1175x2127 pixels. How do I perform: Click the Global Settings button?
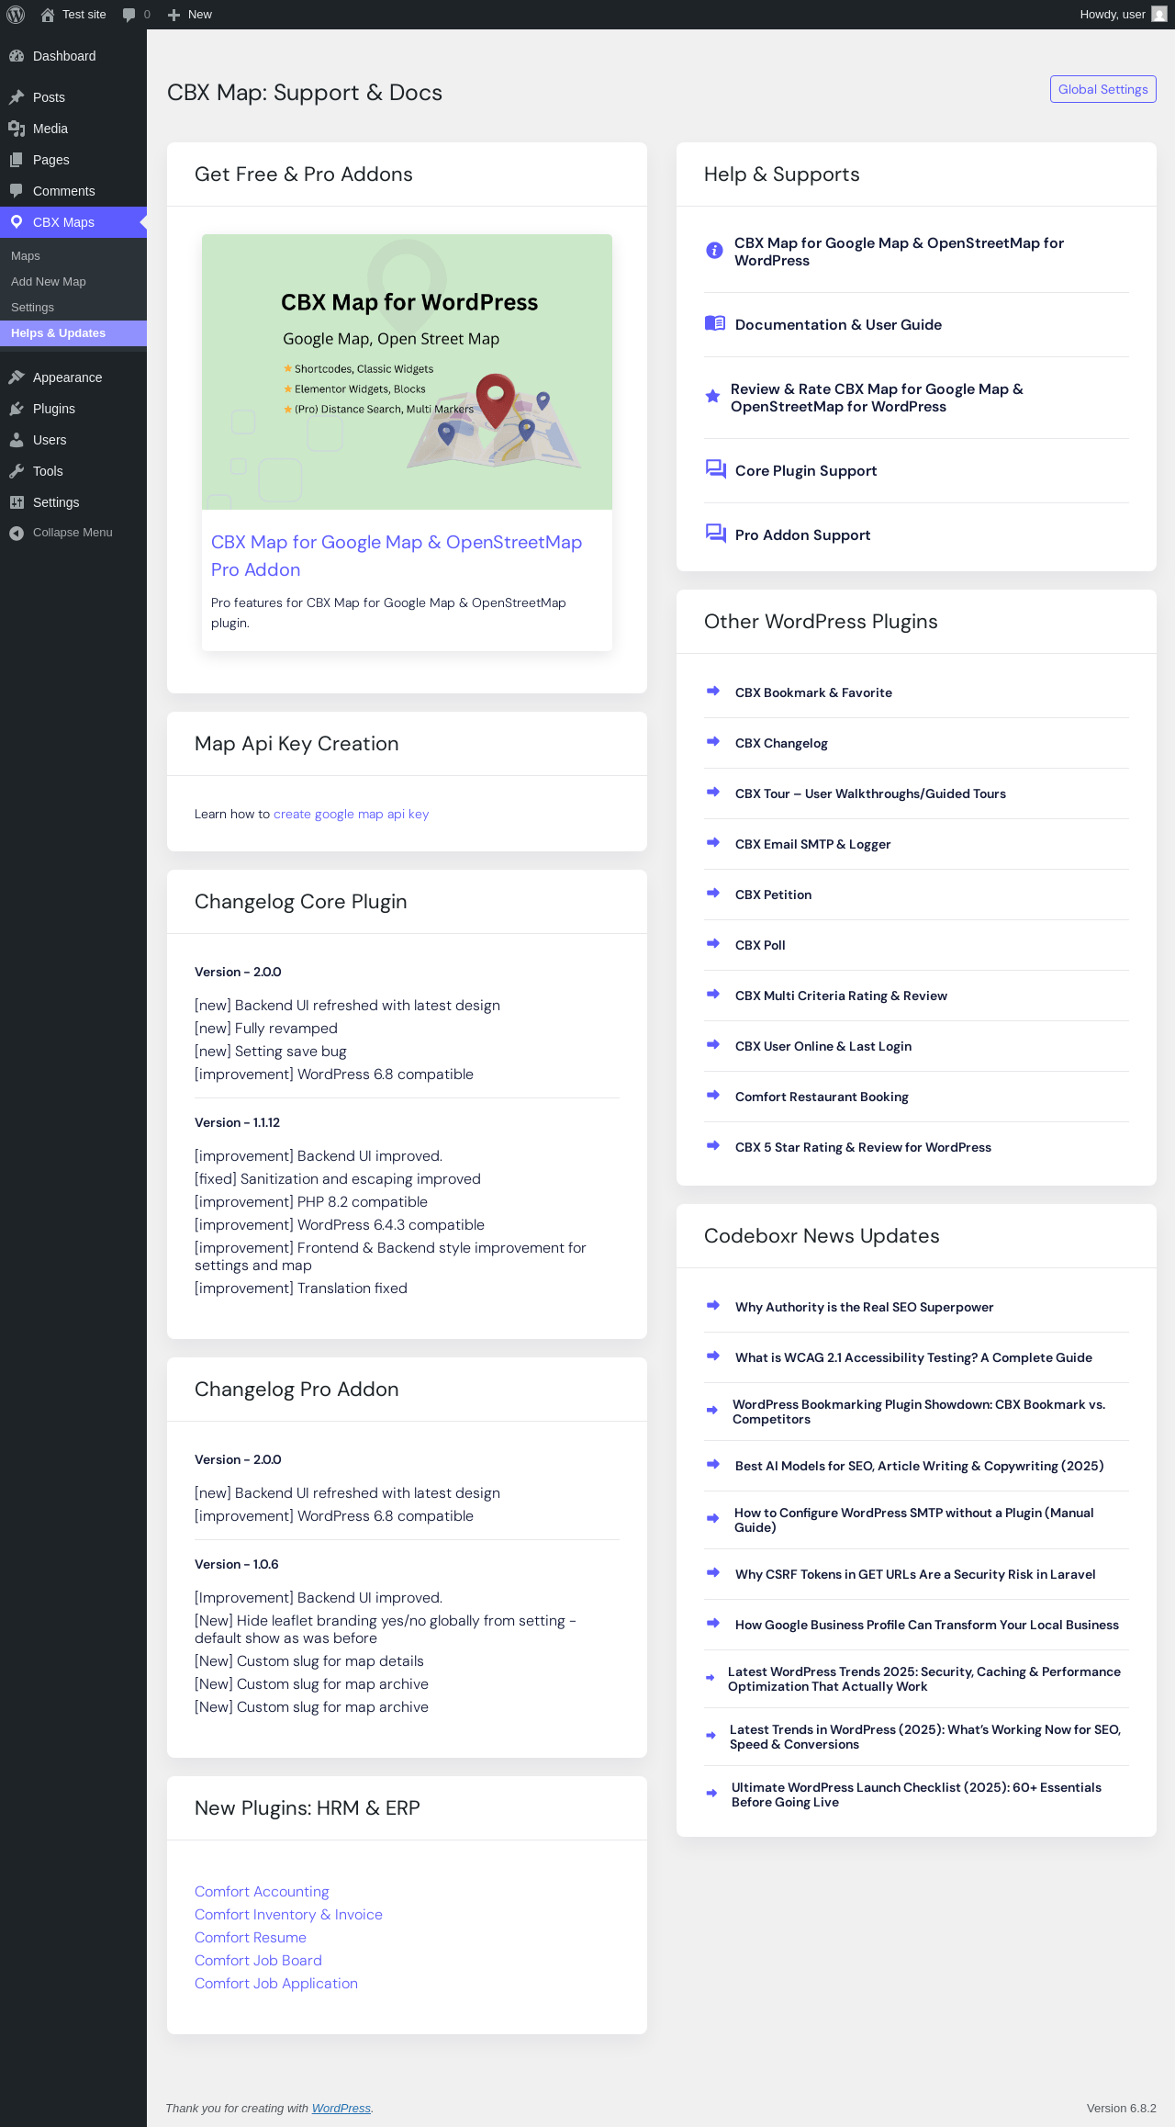click(x=1103, y=89)
